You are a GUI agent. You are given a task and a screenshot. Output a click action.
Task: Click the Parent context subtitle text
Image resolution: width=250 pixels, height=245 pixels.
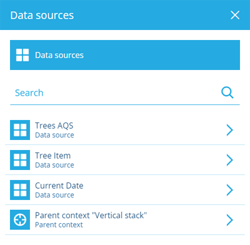(59, 225)
